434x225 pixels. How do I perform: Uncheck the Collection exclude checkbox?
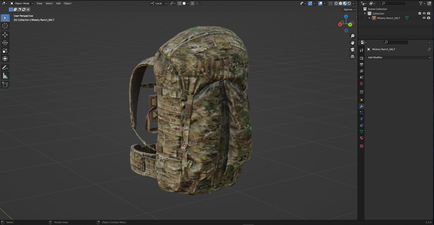coord(420,13)
